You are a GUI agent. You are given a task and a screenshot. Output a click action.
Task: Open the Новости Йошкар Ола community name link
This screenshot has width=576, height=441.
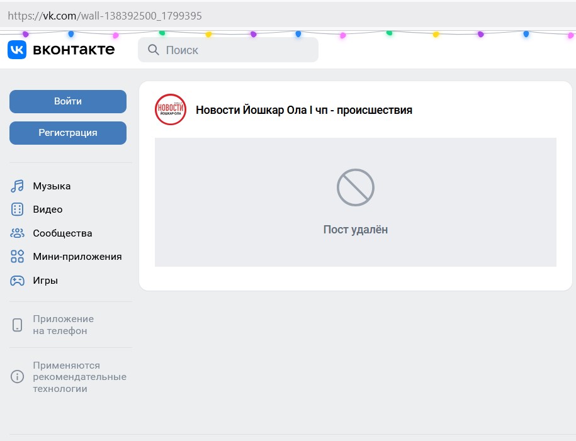(304, 110)
